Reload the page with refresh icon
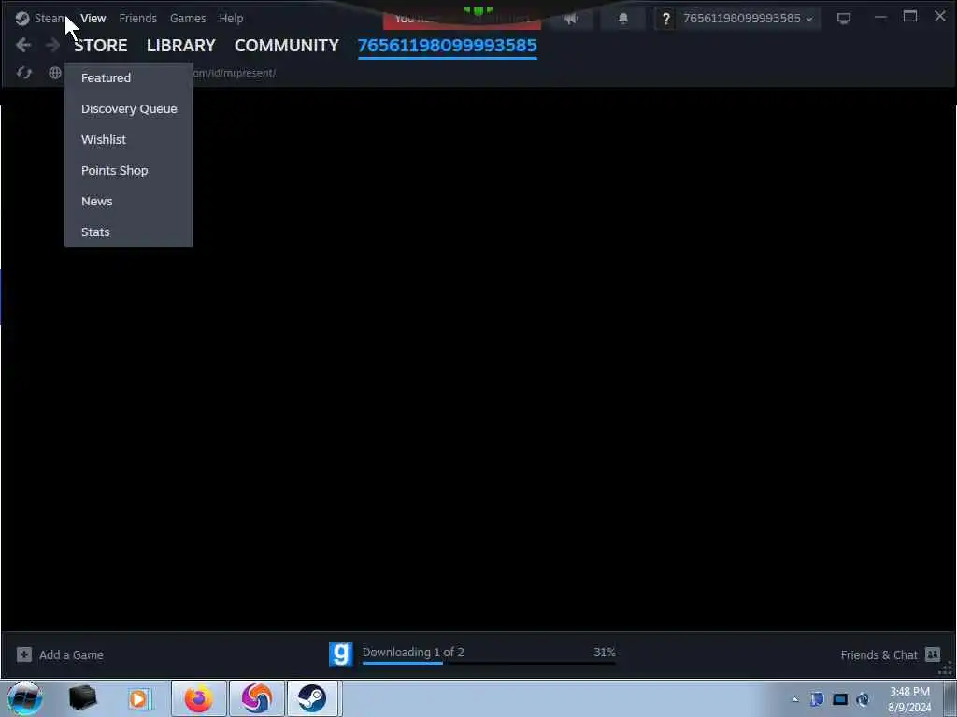The width and height of the screenshot is (957, 717). [23, 73]
